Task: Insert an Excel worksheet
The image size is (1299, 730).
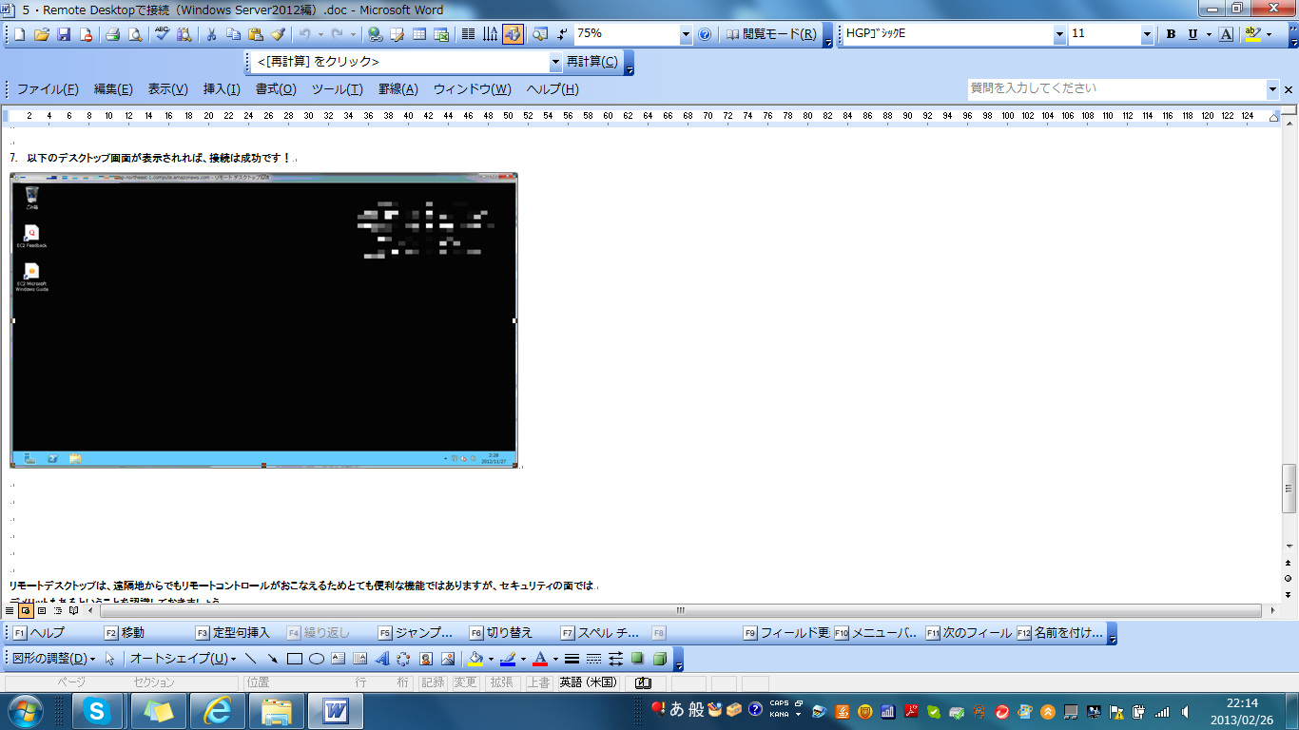Action: coord(441,34)
